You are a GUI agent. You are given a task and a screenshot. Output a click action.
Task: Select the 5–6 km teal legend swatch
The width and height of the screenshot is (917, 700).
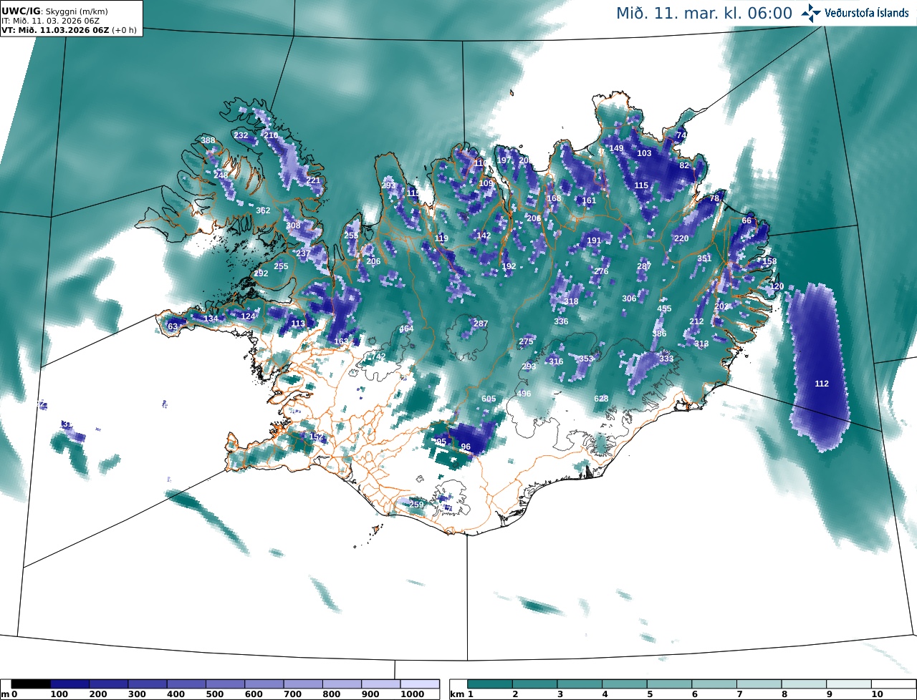670,685
